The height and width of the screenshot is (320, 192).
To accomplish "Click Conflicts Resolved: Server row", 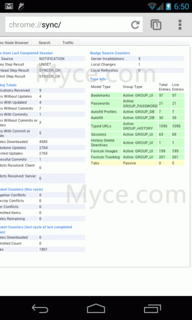I will point(43,178).
